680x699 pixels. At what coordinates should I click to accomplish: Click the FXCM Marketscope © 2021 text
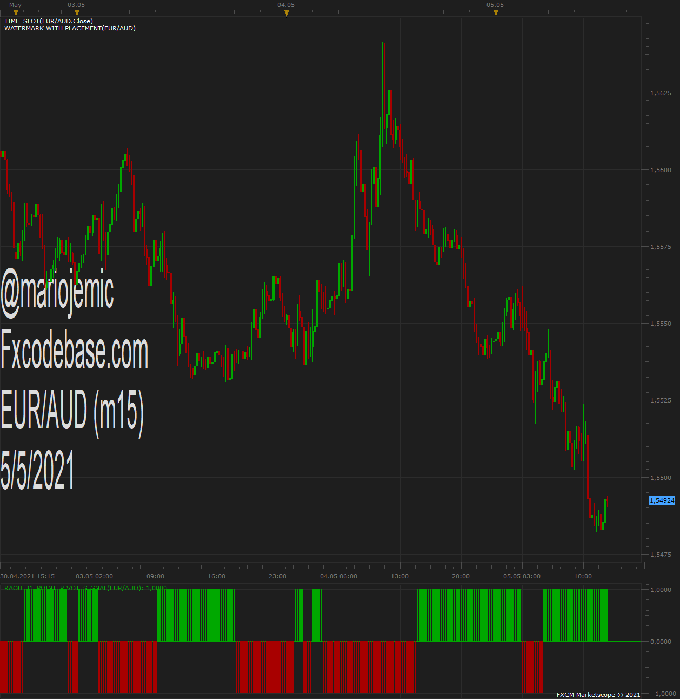[x=598, y=695]
